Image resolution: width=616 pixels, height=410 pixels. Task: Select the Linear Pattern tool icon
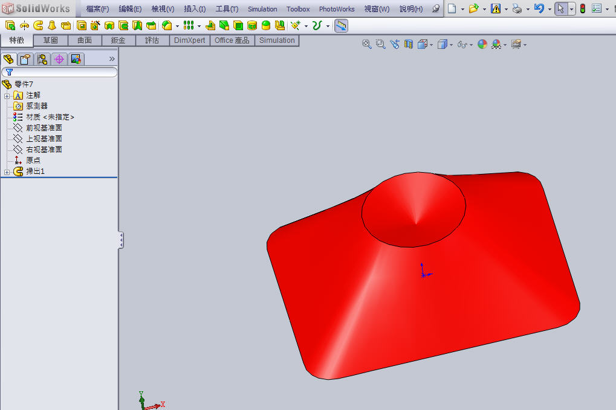pyautogui.click(x=189, y=26)
